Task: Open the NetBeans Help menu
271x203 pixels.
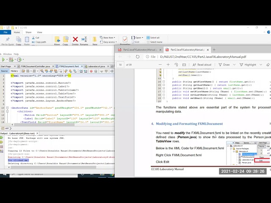Action: (16, 54)
